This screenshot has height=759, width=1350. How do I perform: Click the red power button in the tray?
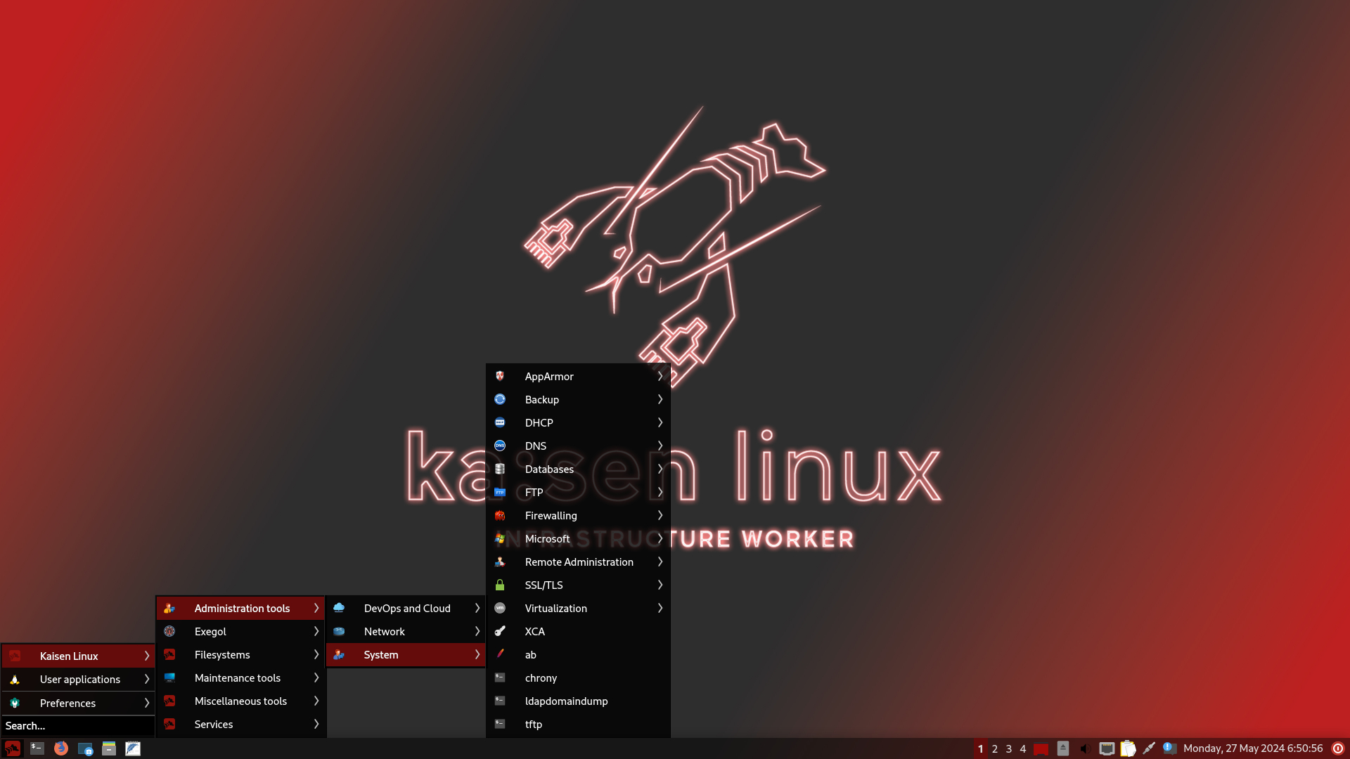1338,748
